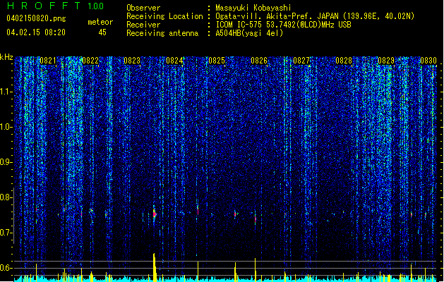
Task: Click the kHz axis unit label
Action: (x=6, y=57)
